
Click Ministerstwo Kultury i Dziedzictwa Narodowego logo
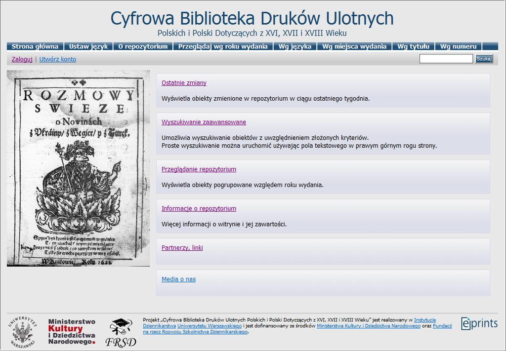click(72, 332)
